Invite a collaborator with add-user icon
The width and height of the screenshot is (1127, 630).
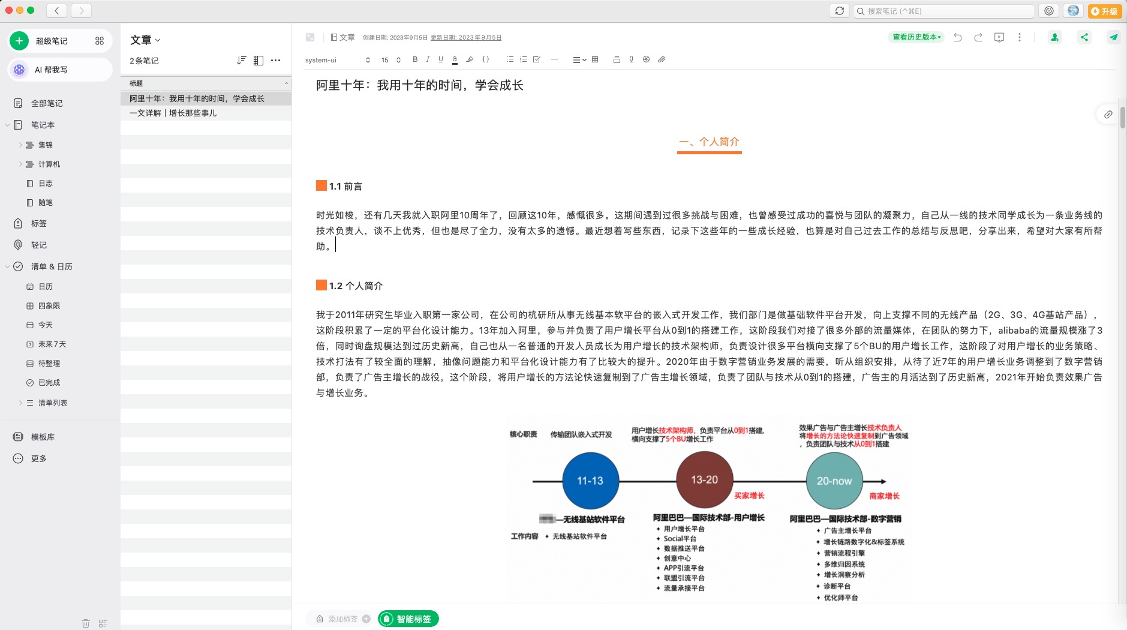(1054, 37)
